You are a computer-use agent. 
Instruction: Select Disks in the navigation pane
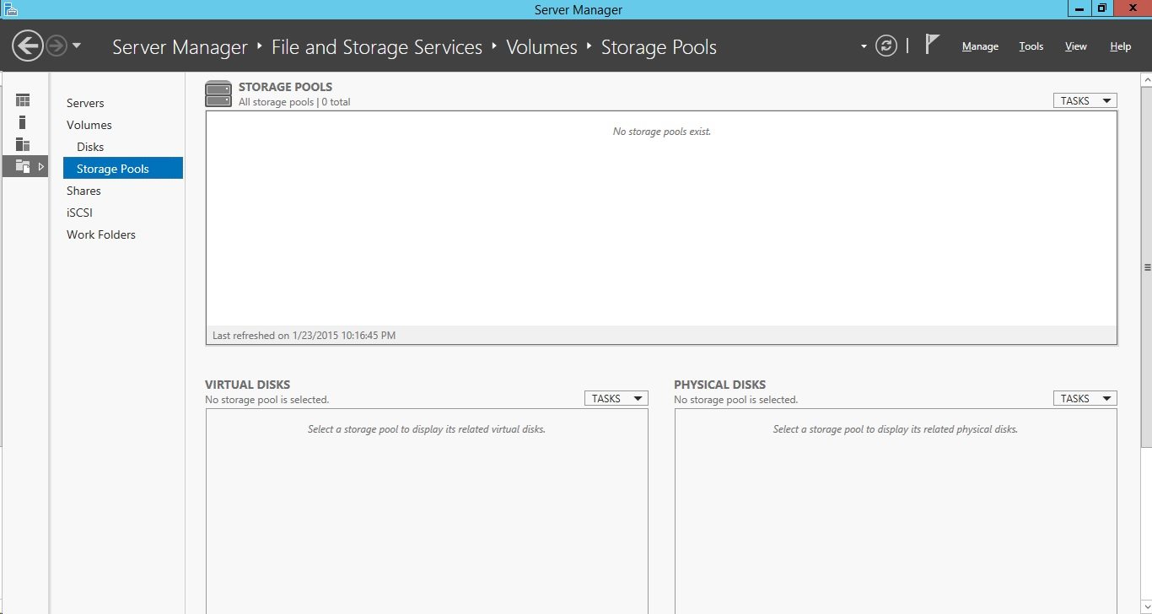(90, 147)
